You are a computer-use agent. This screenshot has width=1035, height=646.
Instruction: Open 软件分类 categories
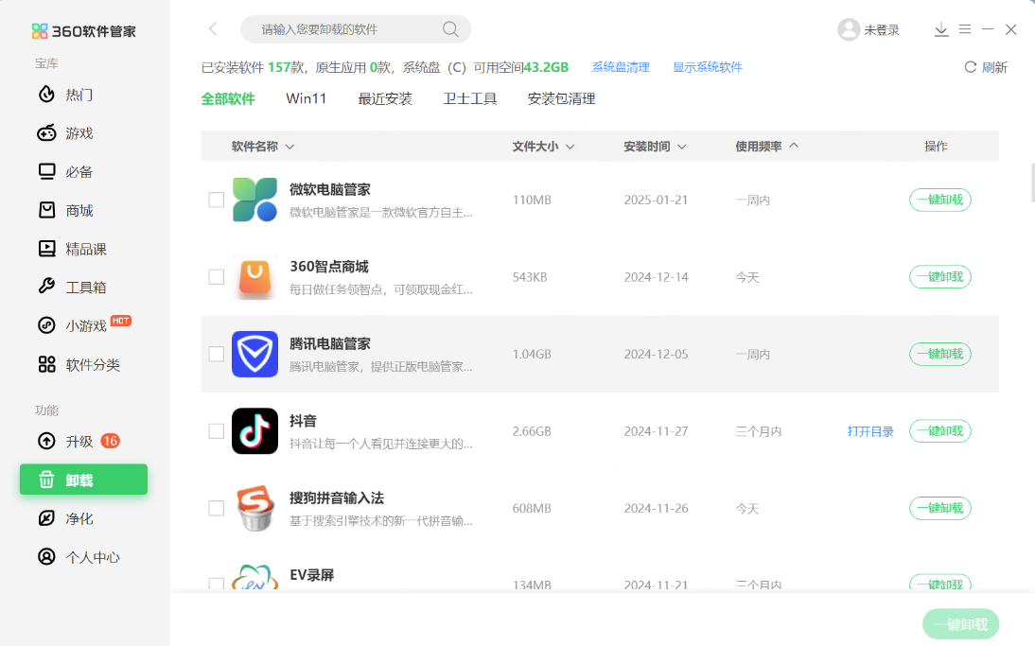pos(79,364)
